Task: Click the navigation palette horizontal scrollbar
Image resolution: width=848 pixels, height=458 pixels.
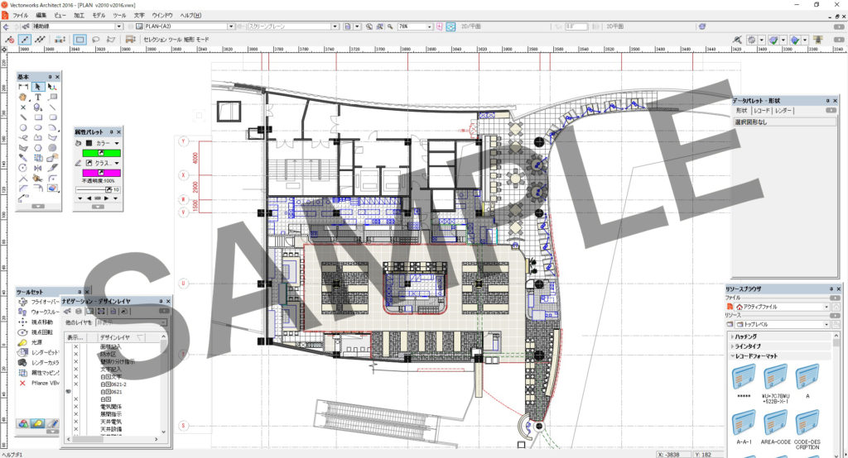Action: point(113,440)
